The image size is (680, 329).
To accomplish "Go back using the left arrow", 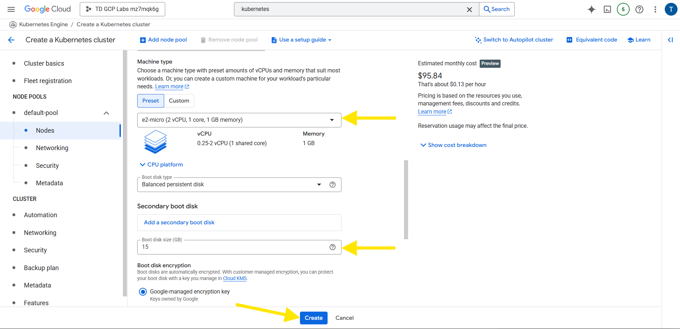I will [11, 40].
